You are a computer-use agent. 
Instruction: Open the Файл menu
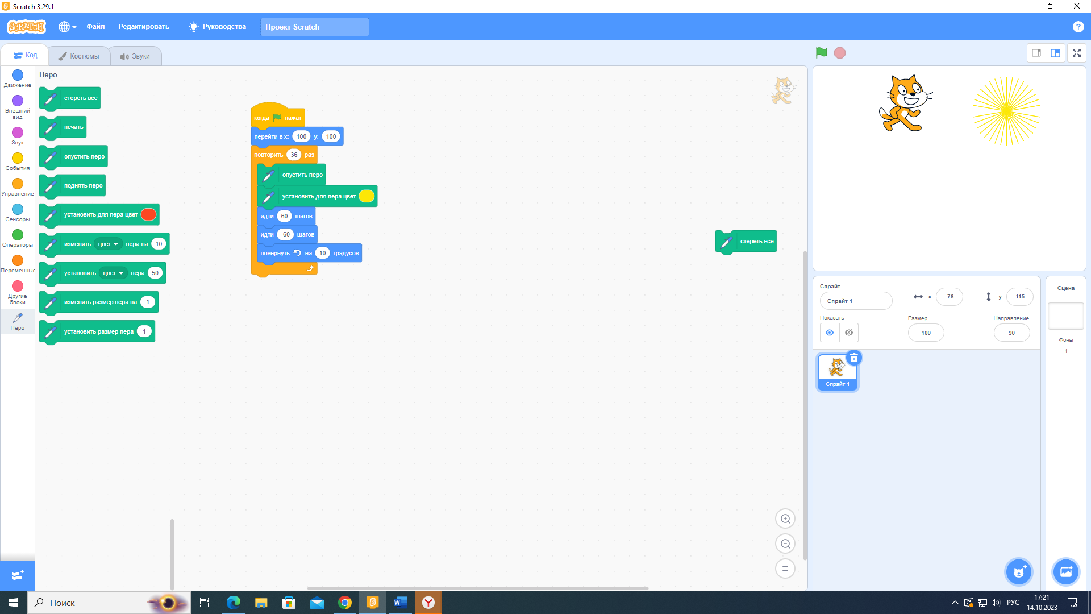tap(95, 27)
